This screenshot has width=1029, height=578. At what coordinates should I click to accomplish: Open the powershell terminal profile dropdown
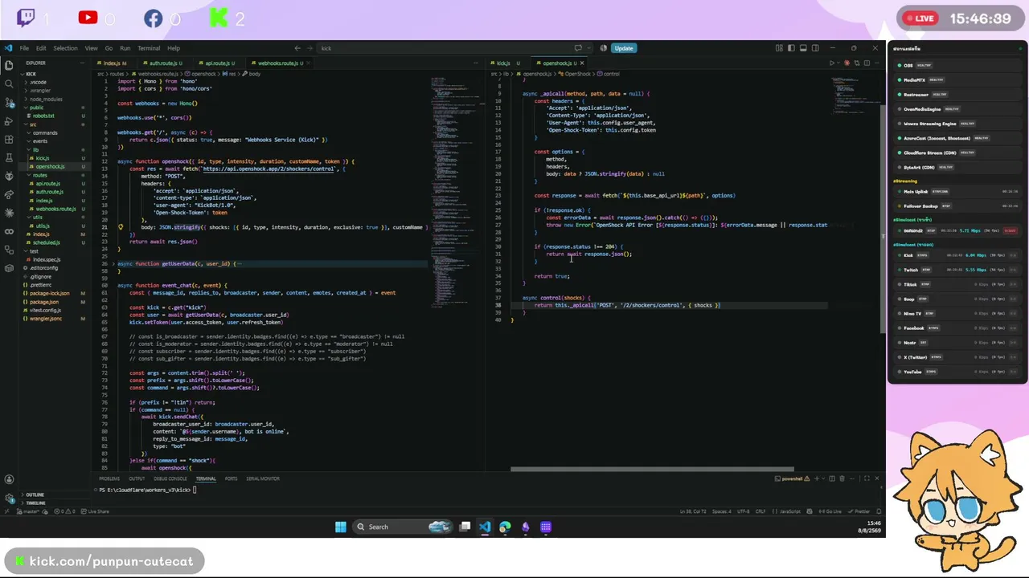(x=822, y=478)
